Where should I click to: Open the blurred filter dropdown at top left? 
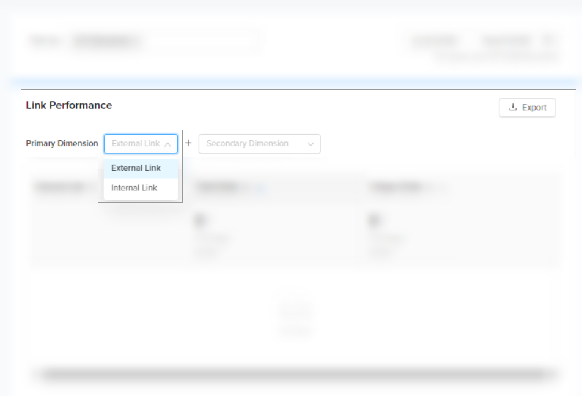tap(105, 41)
